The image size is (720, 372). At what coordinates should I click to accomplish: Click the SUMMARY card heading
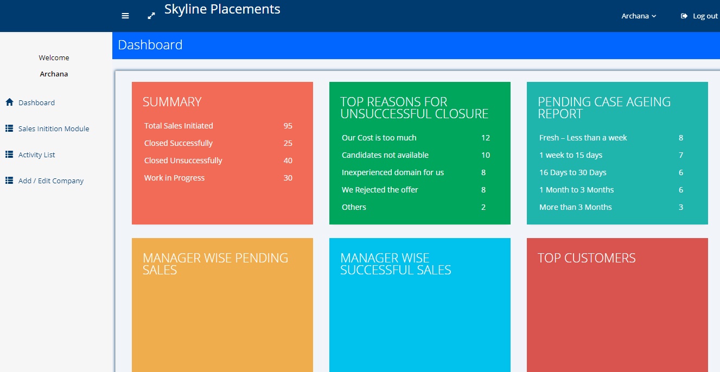click(172, 102)
